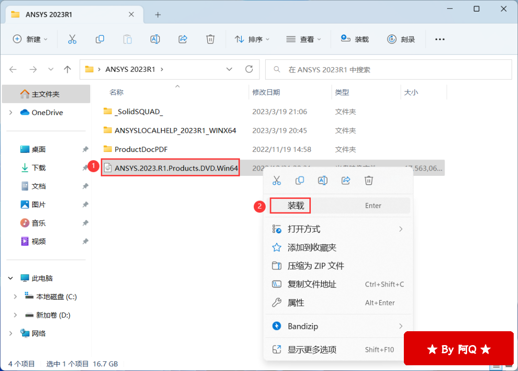Click the Cut icon in the top toolbar
This screenshot has width=518, height=371.
(72, 39)
